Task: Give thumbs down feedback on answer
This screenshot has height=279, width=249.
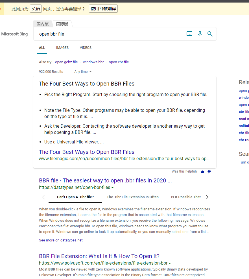Action: coord(209,172)
